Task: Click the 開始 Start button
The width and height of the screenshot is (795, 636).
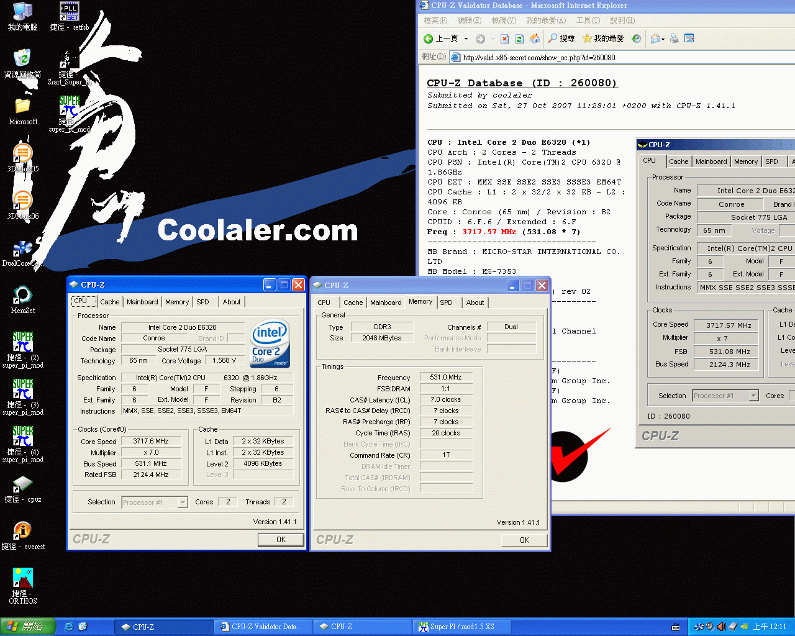Action: point(29,627)
